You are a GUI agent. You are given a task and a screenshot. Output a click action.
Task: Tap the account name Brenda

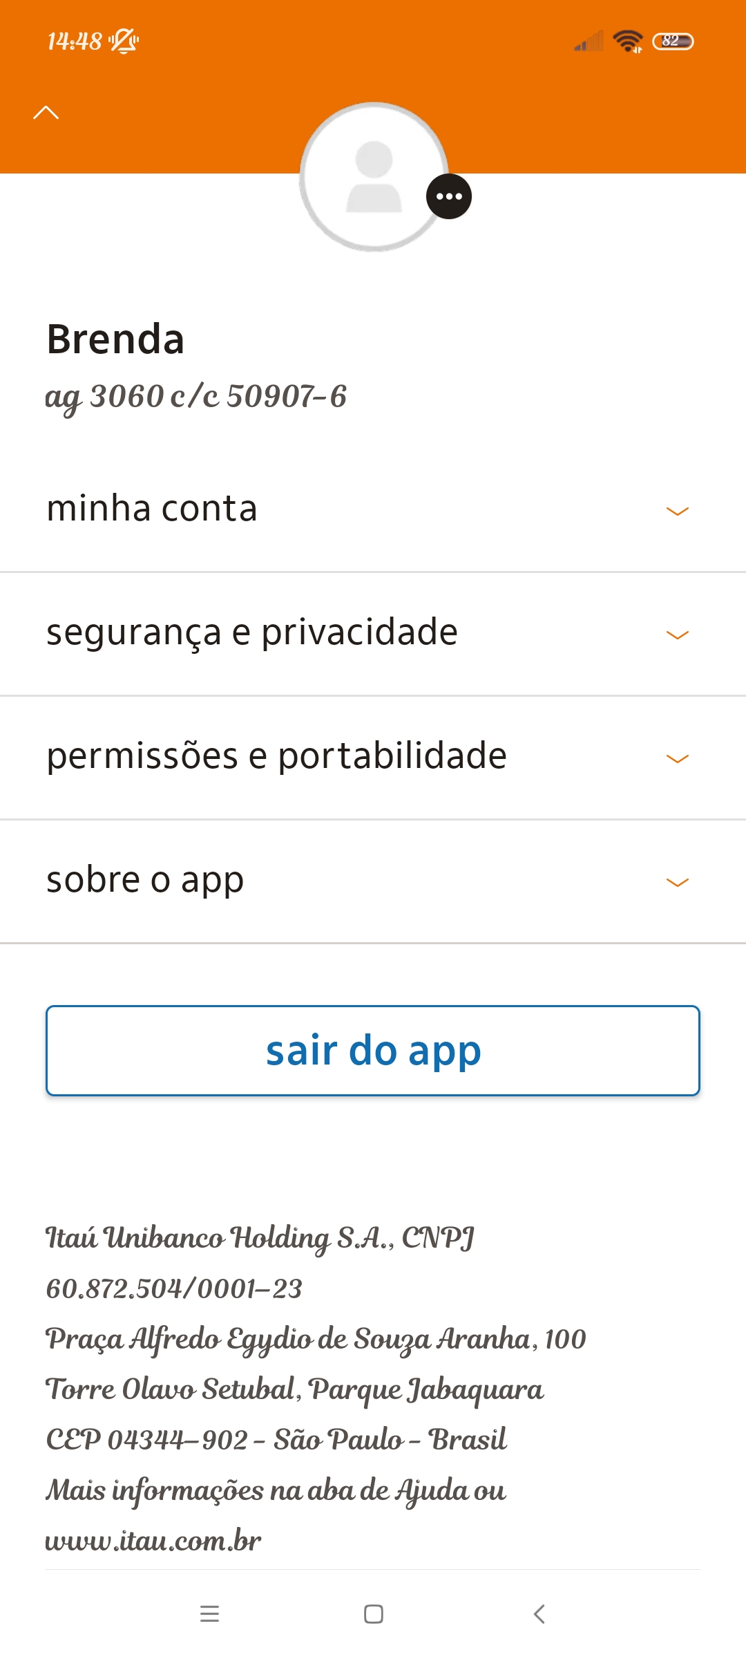pos(115,339)
